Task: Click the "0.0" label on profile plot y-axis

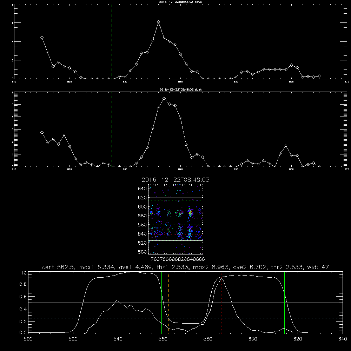Action: (23, 333)
